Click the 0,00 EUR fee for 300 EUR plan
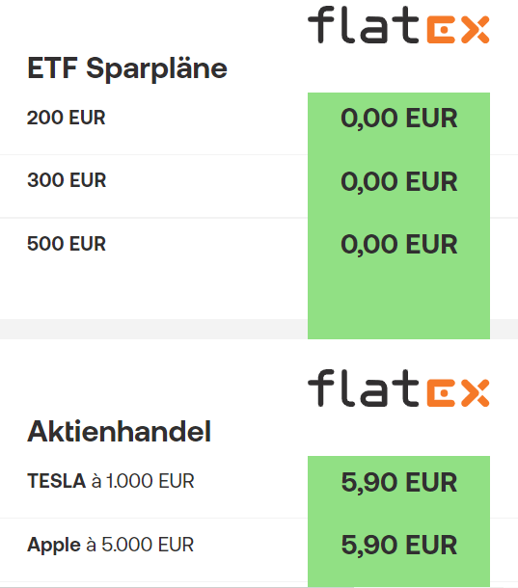518x588 pixels. pyautogui.click(x=399, y=182)
